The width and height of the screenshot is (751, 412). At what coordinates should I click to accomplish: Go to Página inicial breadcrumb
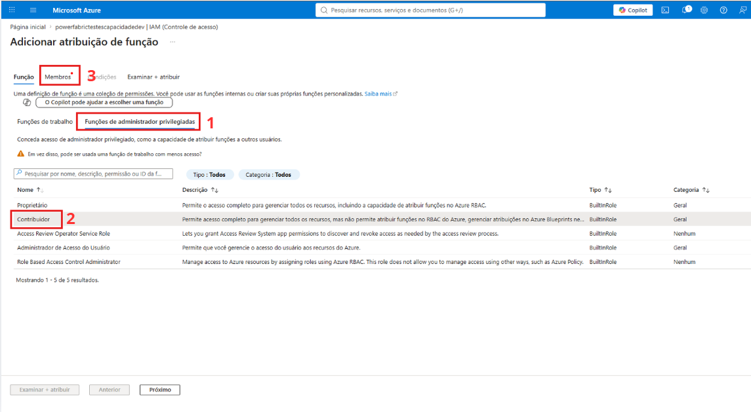point(28,28)
